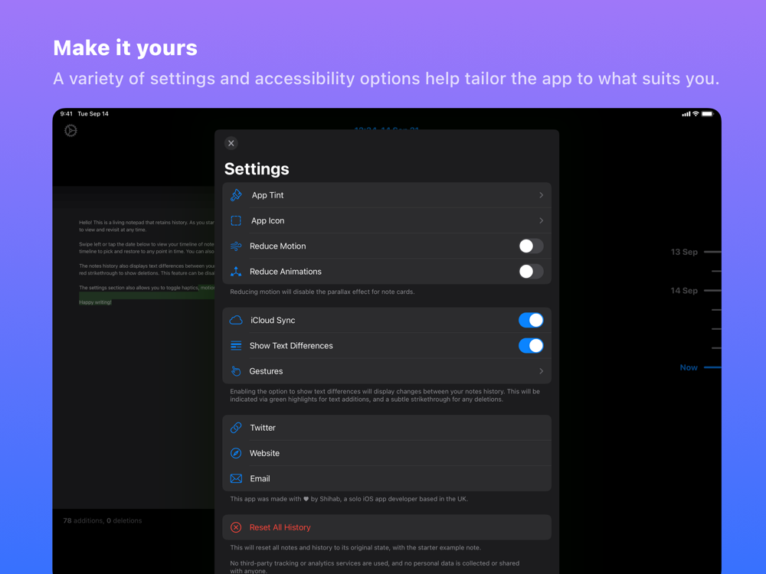Open the App Icon chevron
This screenshot has width=766, height=574.
(542, 220)
